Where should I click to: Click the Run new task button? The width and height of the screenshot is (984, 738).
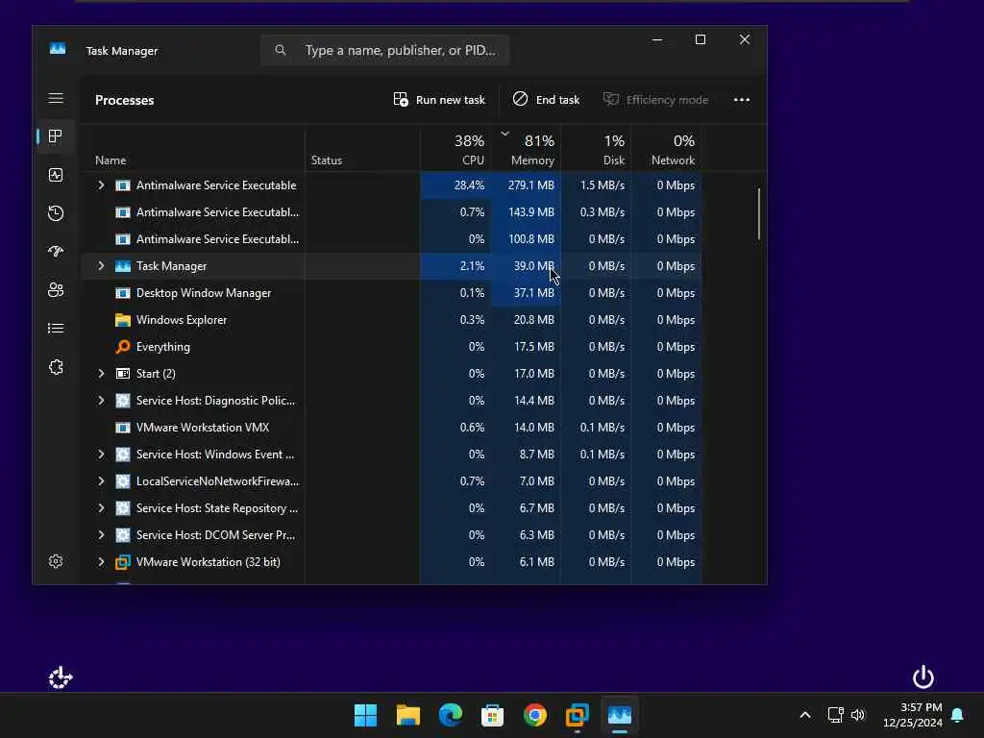pyautogui.click(x=439, y=100)
